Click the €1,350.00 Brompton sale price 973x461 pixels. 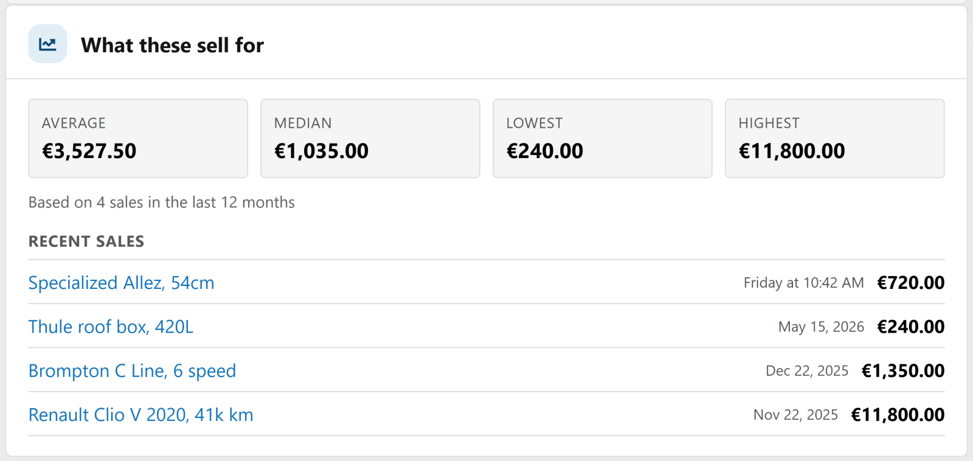[x=903, y=371]
